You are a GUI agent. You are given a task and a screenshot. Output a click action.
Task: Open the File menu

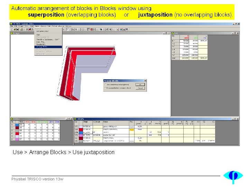(12, 26)
